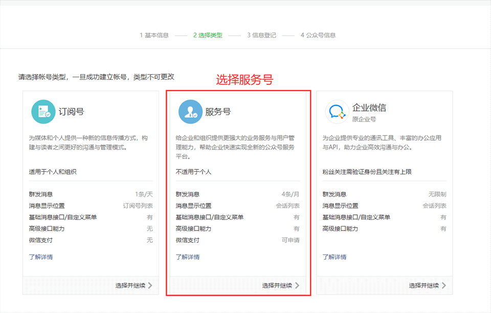
Task: Click 基础消息接口/自定义菜单 in 企业微信 card
Action: (x=356, y=217)
